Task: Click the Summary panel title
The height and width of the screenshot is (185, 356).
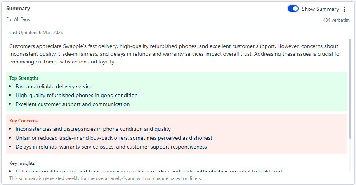Action: (x=18, y=9)
